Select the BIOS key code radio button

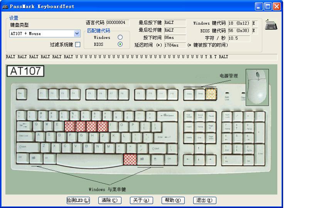tap(120, 44)
